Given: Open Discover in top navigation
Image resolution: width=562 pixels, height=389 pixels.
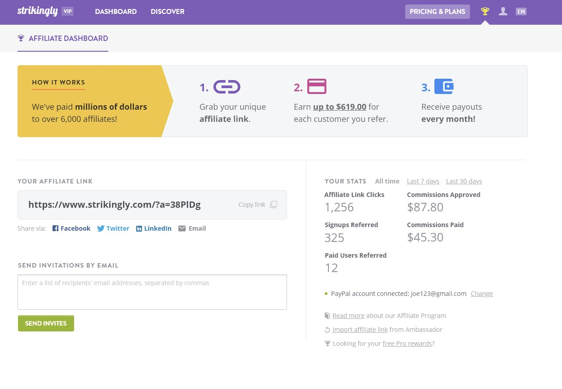Looking at the screenshot, I should tap(168, 12).
